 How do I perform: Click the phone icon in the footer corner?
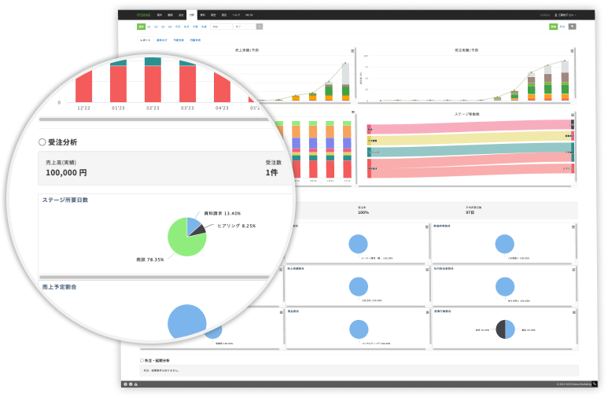click(595, 384)
